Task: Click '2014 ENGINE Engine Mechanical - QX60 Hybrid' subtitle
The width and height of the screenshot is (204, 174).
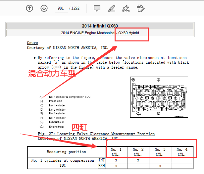Action: (x=100, y=33)
